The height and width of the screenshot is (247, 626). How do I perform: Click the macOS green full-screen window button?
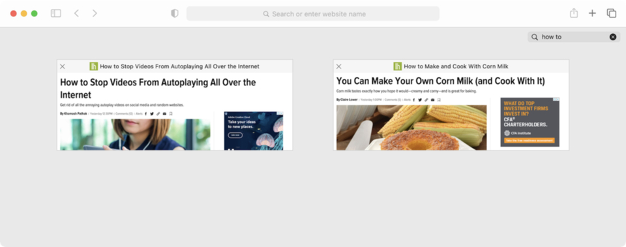click(35, 14)
